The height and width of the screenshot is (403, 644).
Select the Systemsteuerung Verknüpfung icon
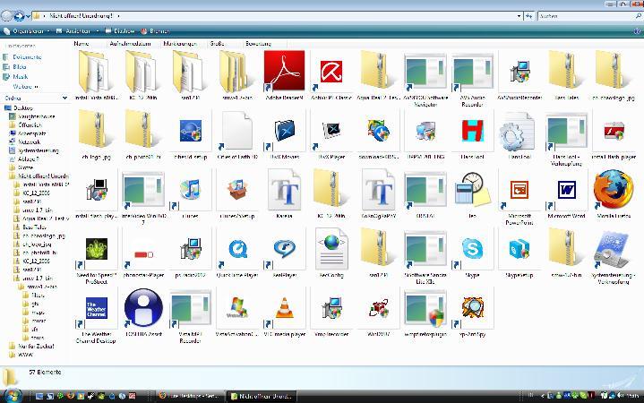click(x=613, y=249)
